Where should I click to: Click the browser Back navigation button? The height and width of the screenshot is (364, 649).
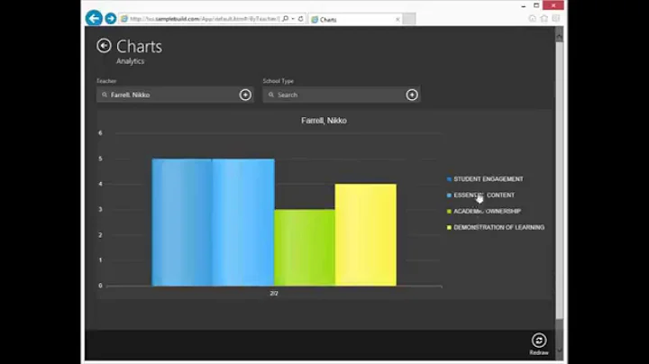point(94,18)
